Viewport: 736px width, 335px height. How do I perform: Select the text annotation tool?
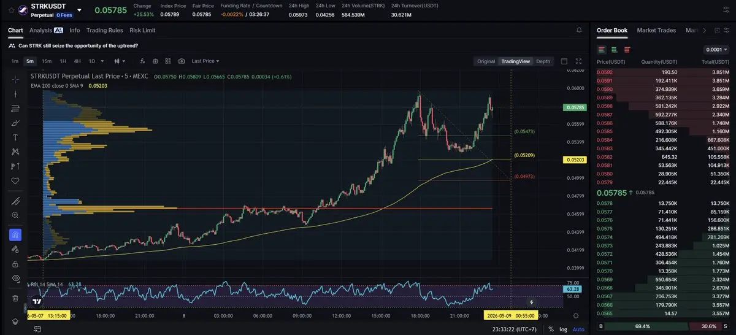(15, 137)
